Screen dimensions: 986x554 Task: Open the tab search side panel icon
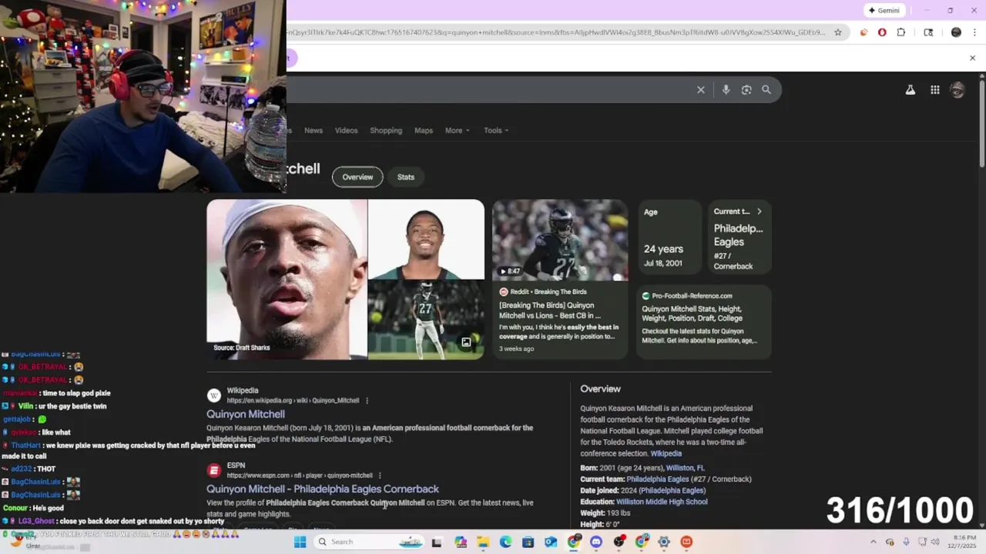tap(928, 32)
